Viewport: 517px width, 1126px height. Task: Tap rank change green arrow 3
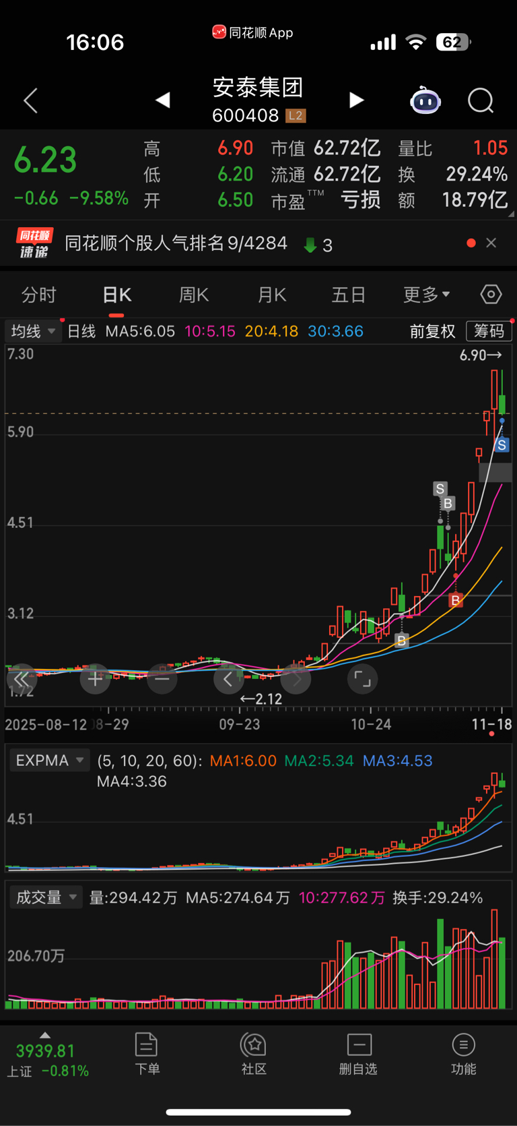(318, 245)
